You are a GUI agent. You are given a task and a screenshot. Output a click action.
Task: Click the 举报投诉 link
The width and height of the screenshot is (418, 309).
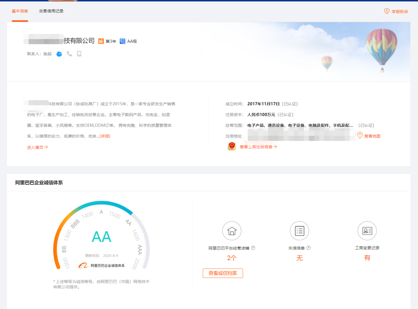(x=399, y=12)
